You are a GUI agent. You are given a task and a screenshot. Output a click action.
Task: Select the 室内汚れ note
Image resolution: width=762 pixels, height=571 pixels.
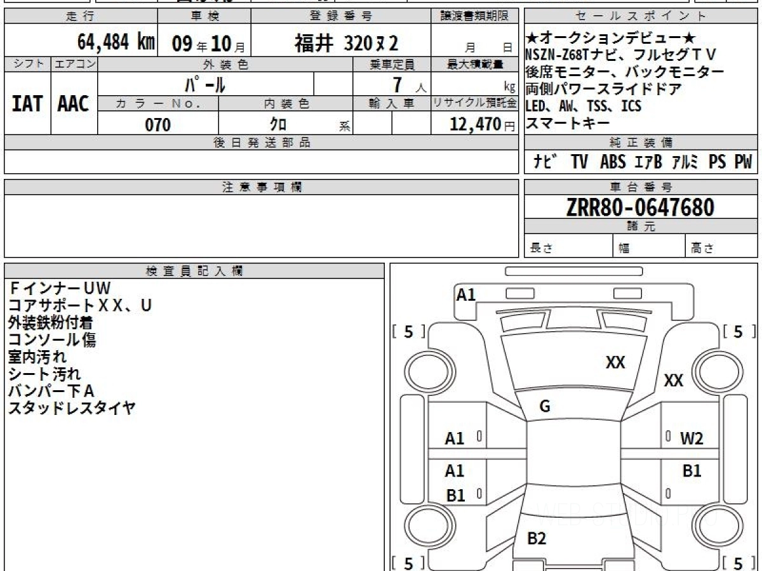(x=37, y=357)
